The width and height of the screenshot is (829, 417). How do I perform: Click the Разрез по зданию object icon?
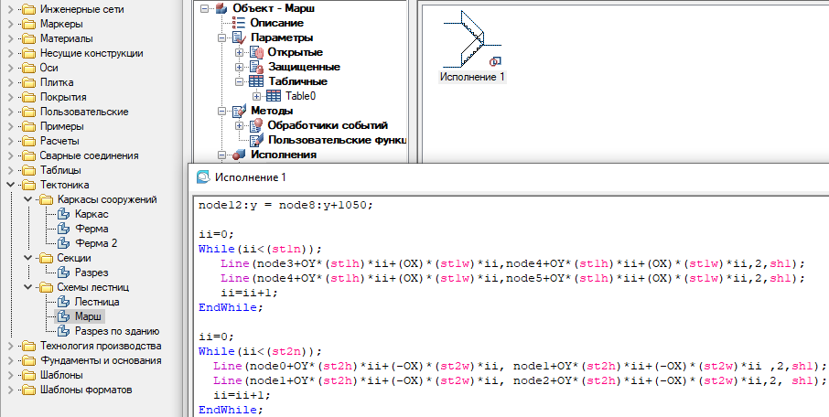(x=63, y=331)
